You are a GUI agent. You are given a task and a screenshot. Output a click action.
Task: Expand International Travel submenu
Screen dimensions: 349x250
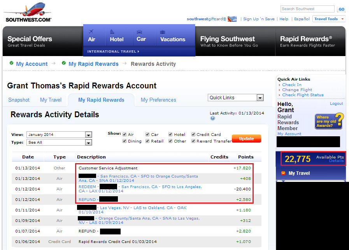point(113,51)
